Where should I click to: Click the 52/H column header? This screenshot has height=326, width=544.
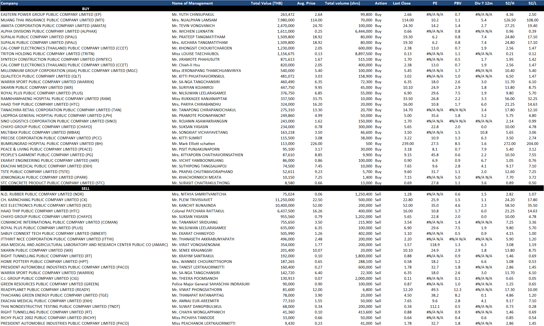(x=510, y=3)
